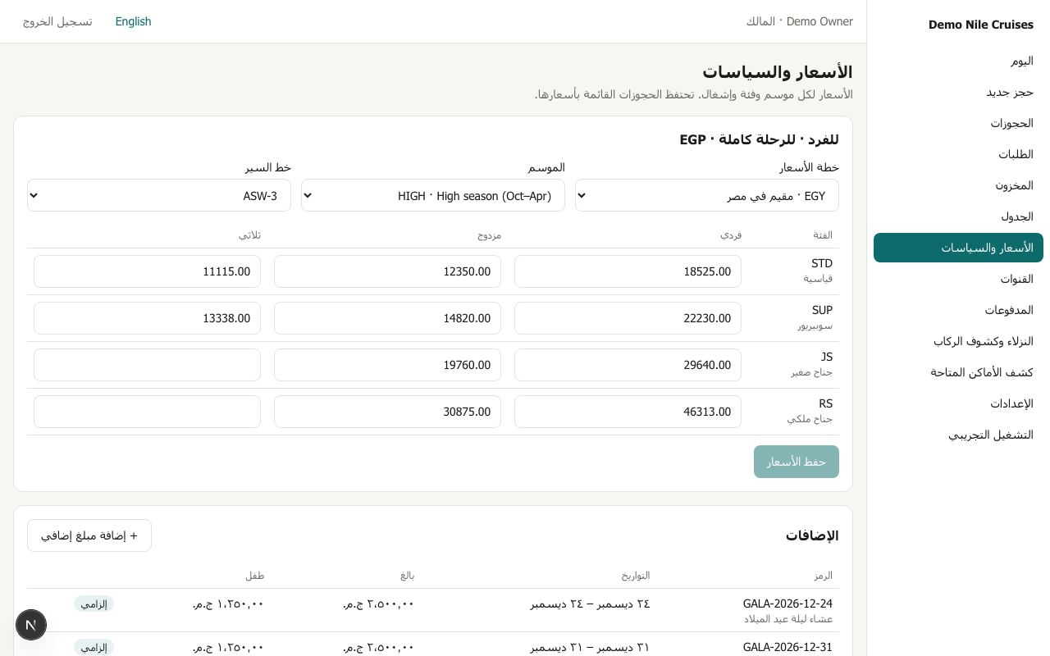Edit JS double price 19760.00
This screenshot has height=656, width=1050.
tap(387, 365)
